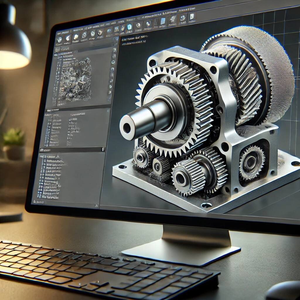Click the shield-shaped icon topping the vertical strip
Image resolution: width=300 pixels, height=300 pixels.
pos(115,50)
